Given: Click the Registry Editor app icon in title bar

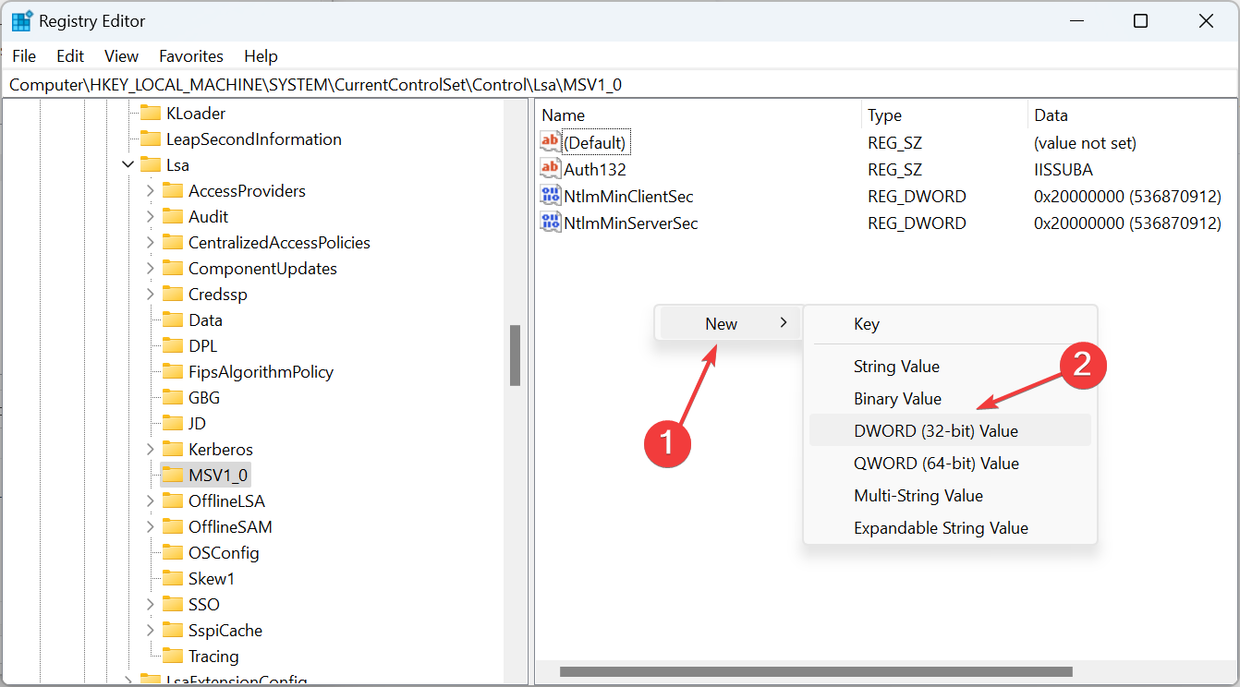Looking at the screenshot, I should [x=22, y=20].
